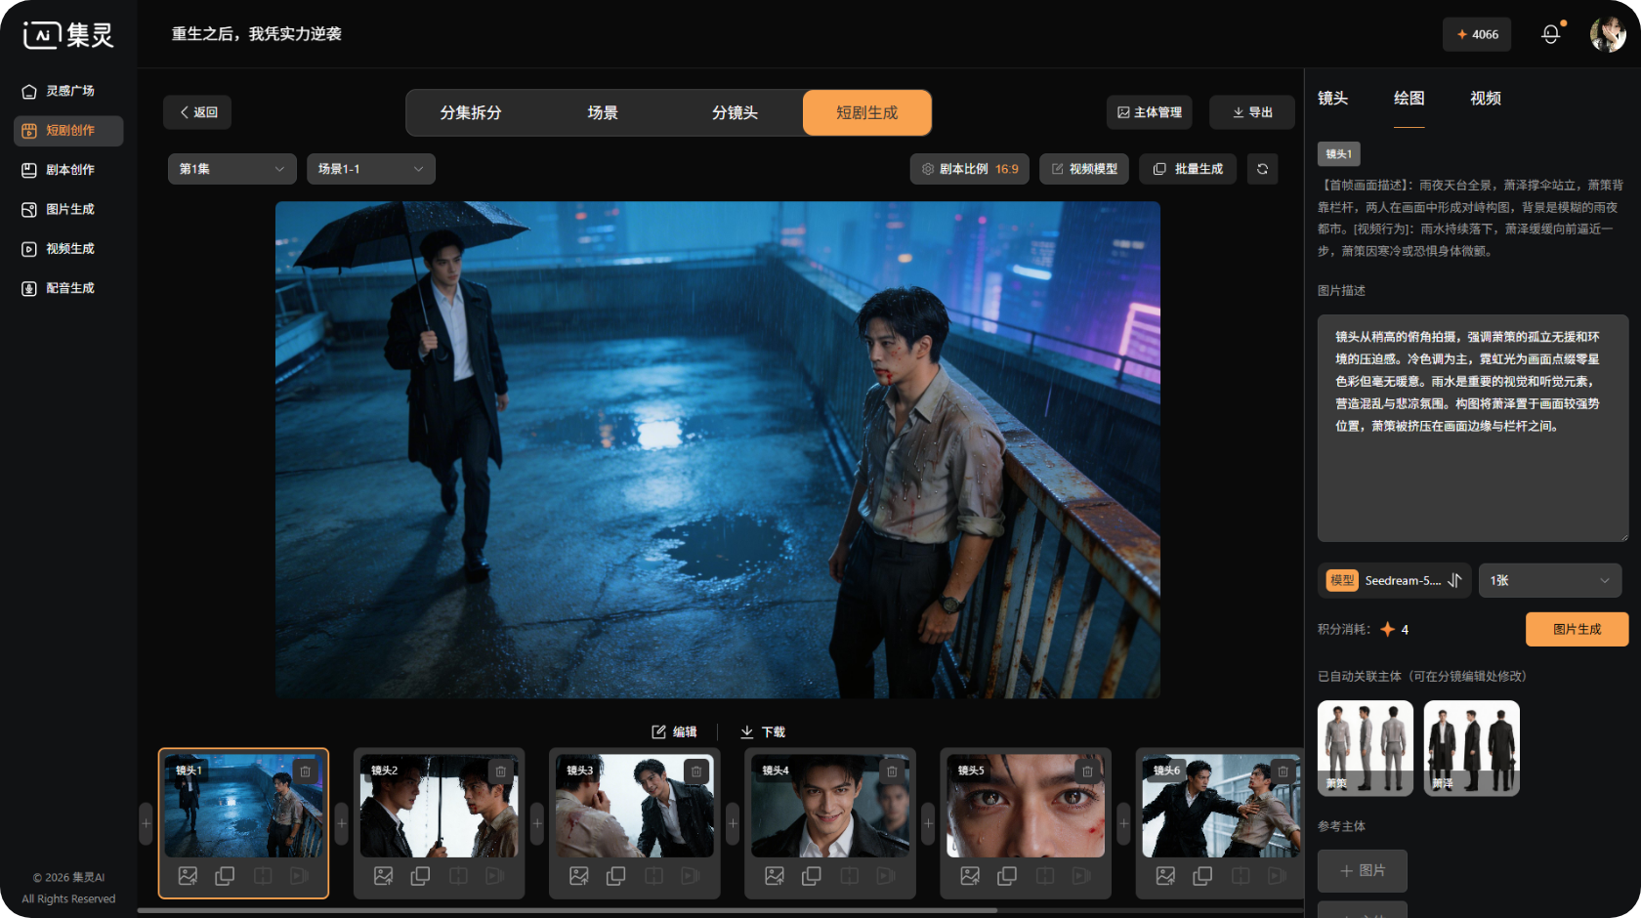This screenshot has height=918, width=1641.
Task: Add a shot between 镜头1 and 镜头2
Action: click(x=341, y=823)
